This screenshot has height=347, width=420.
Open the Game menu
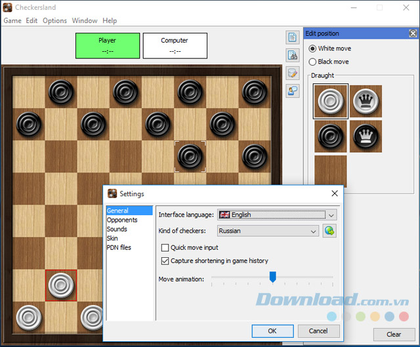pyautogui.click(x=12, y=20)
